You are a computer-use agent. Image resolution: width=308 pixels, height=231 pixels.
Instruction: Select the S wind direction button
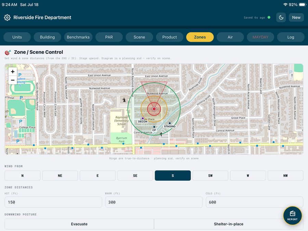(x=173, y=176)
